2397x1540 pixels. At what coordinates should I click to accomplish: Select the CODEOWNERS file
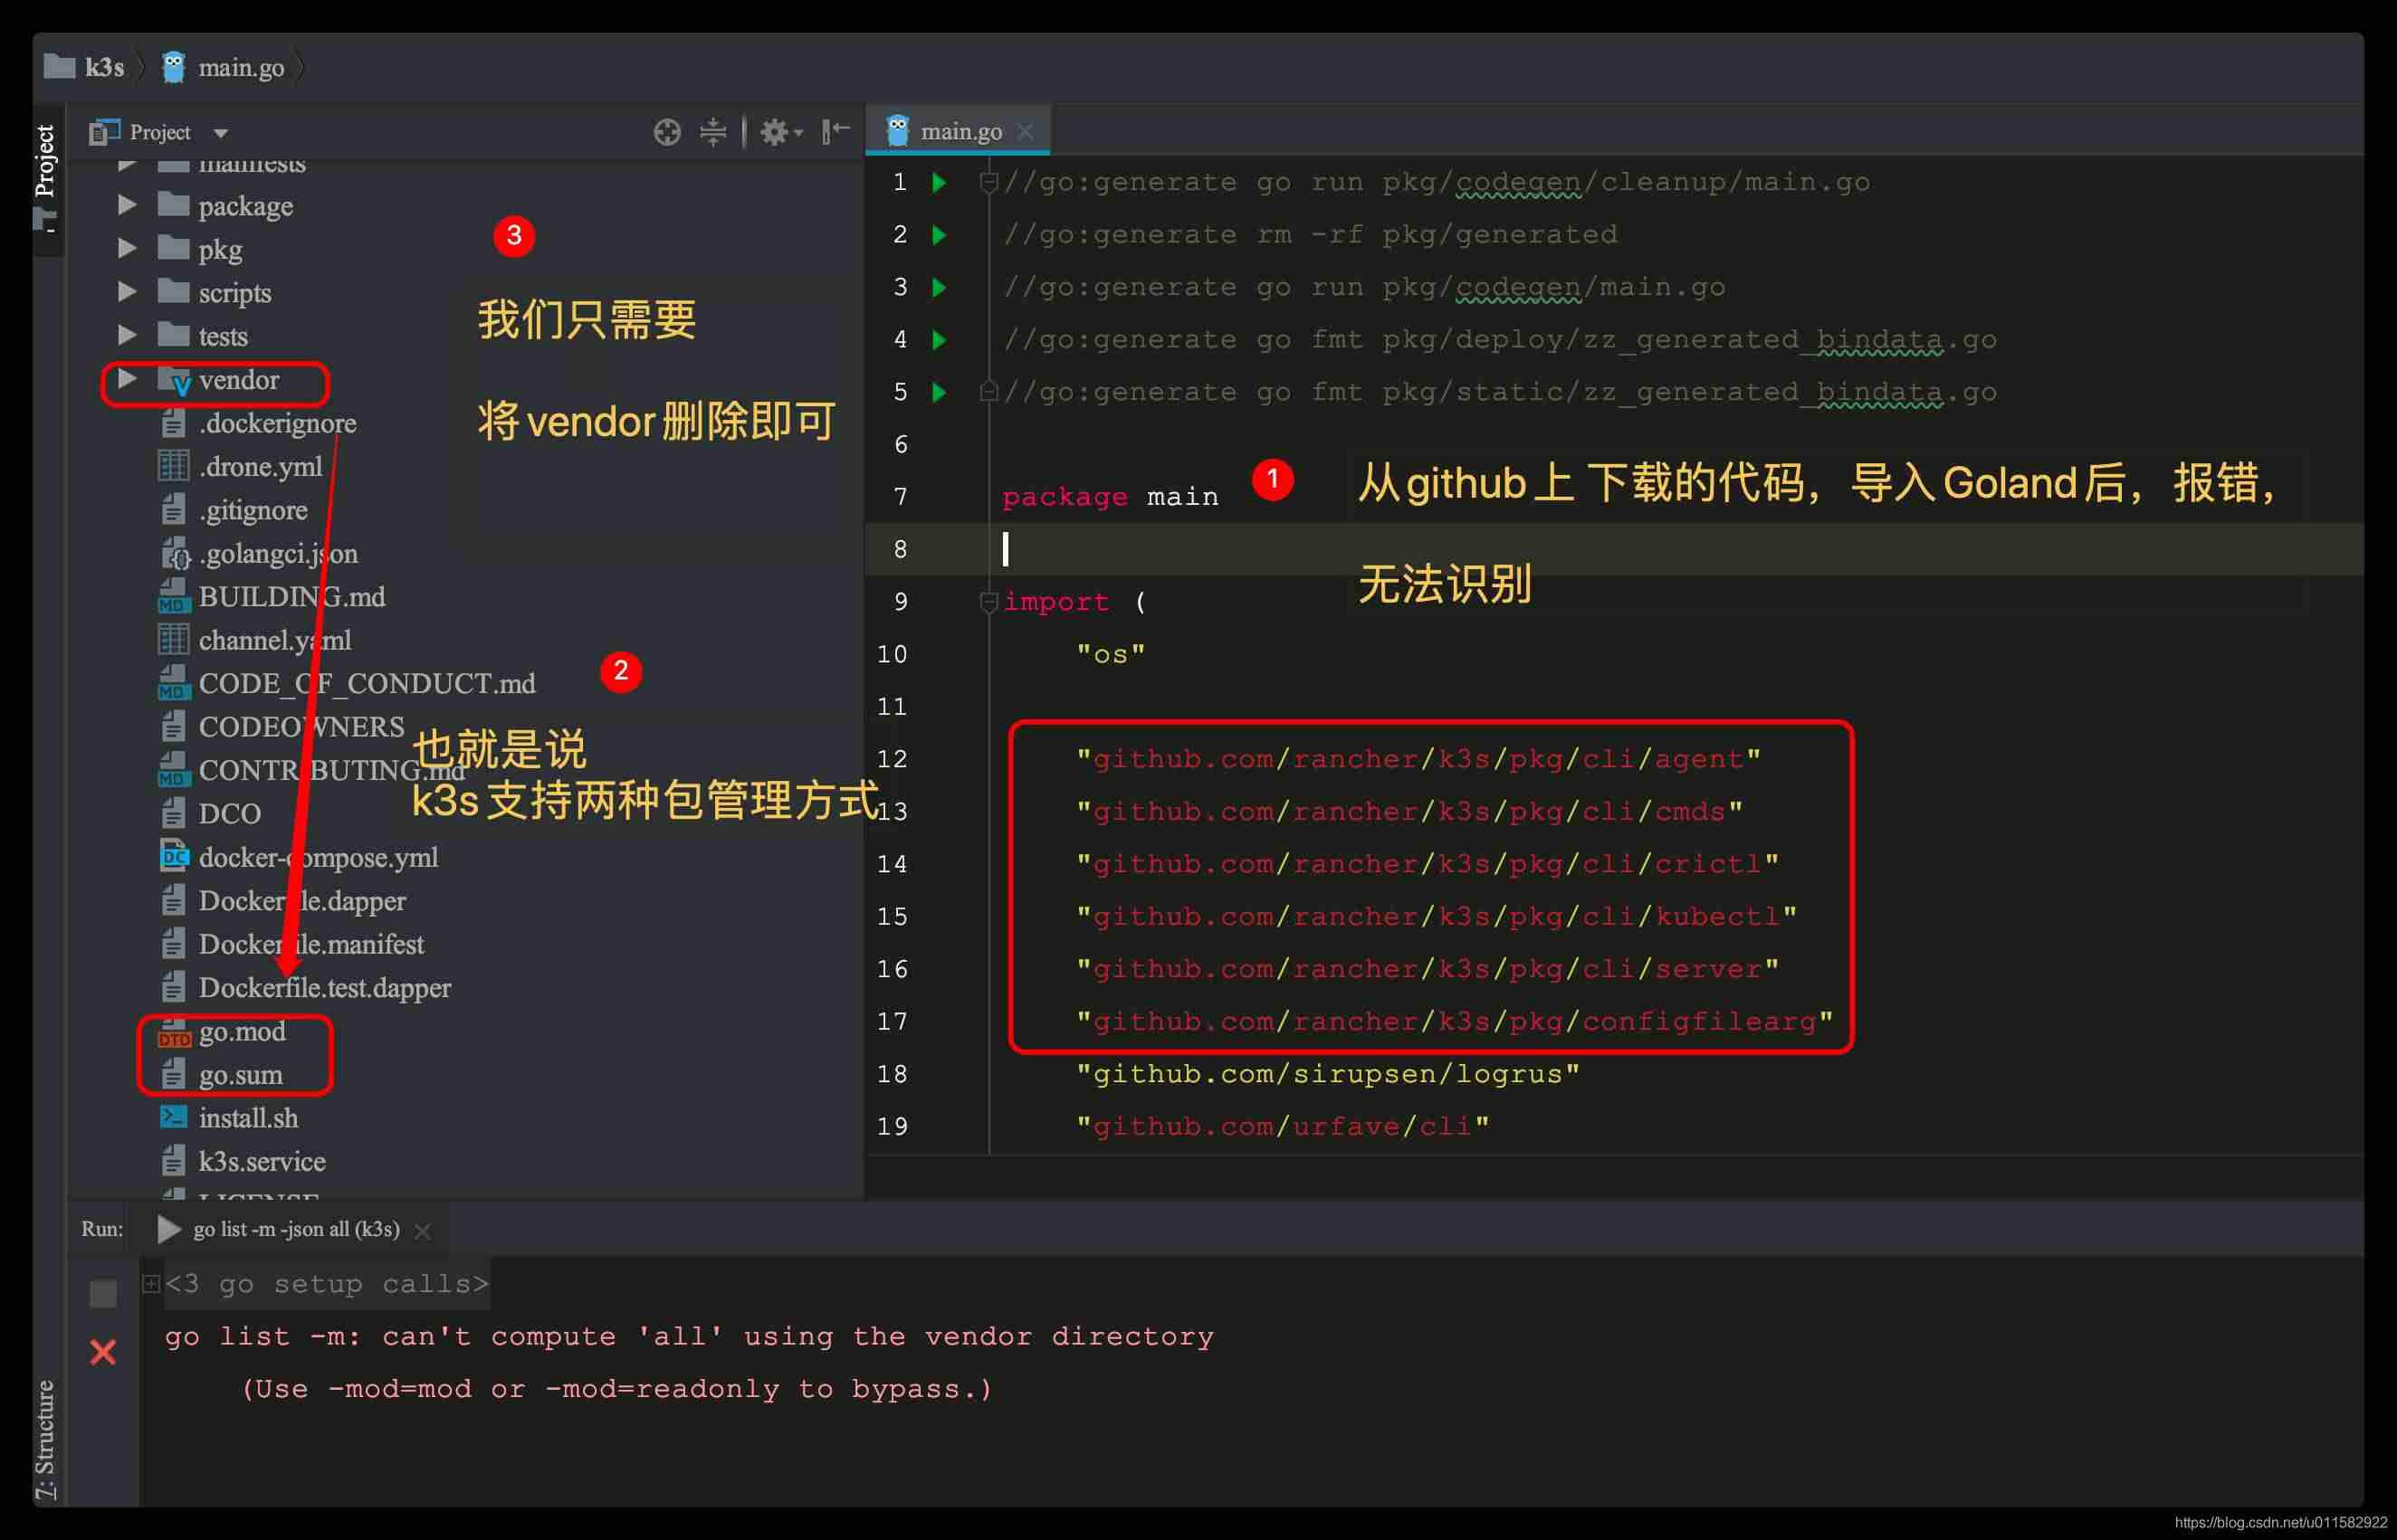click(x=301, y=727)
